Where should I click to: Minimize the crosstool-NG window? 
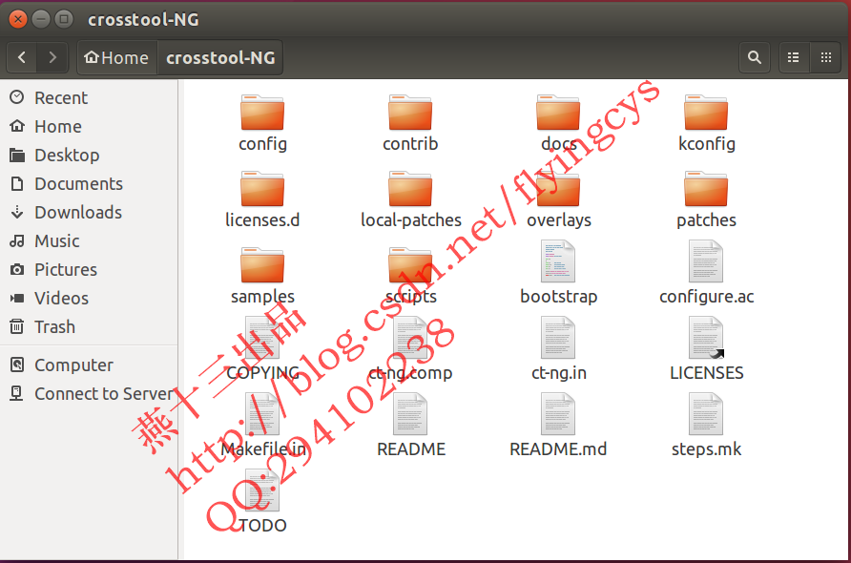coord(41,19)
